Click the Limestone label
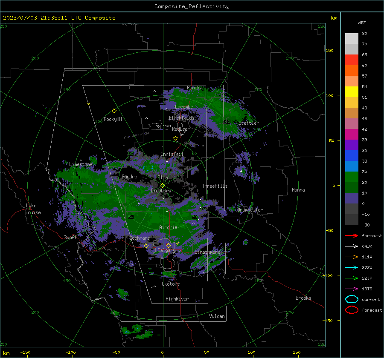Image resolution: width=384 pixels, height=358 pixels. [81, 164]
